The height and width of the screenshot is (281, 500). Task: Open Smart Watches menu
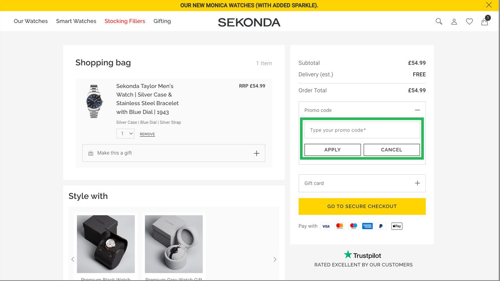(76, 21)
